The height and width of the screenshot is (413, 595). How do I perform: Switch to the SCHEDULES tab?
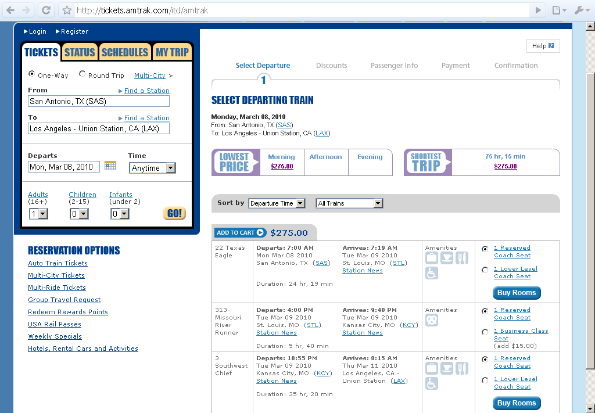coord(125,52)
